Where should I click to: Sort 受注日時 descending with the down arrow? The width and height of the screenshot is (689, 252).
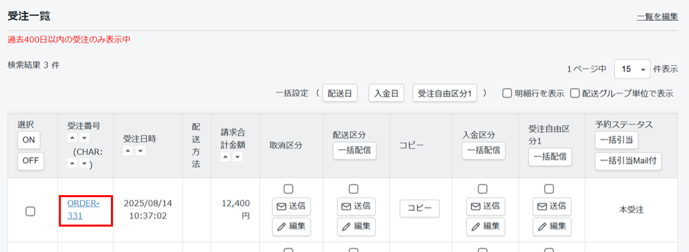point(140,151)
